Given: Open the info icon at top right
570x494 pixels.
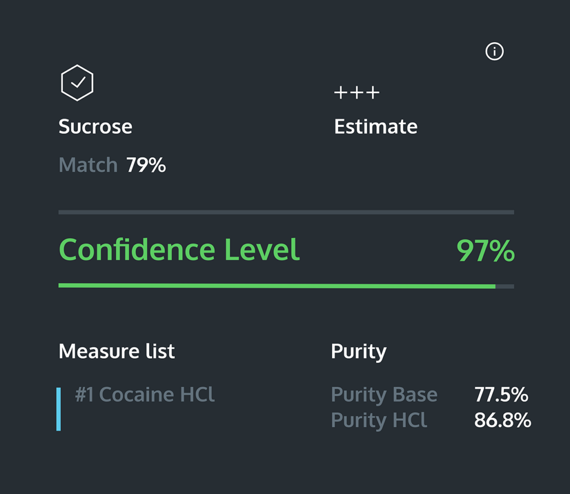Looking at the screenshot, I should tap(494, 52).
